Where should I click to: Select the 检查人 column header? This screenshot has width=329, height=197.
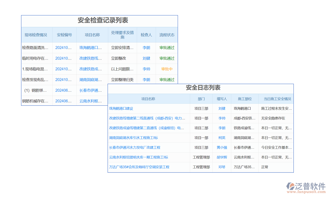(x=146, y=35)
